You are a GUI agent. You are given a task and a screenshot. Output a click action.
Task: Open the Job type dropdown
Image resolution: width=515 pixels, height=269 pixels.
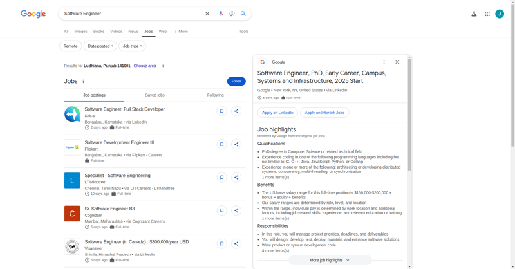click(x=132, y=46)
